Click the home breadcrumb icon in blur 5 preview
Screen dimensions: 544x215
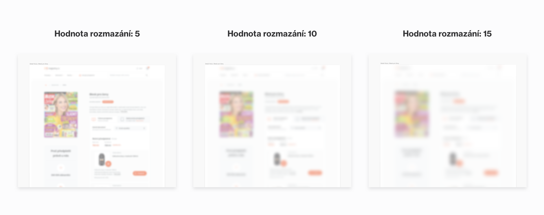46,85
